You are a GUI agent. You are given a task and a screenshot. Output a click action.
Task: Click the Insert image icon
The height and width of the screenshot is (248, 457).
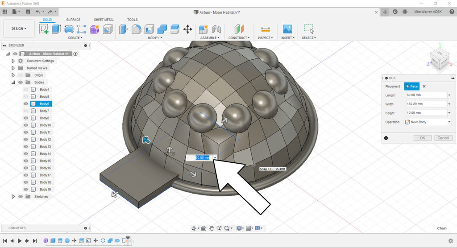click(x=287, y=29)
